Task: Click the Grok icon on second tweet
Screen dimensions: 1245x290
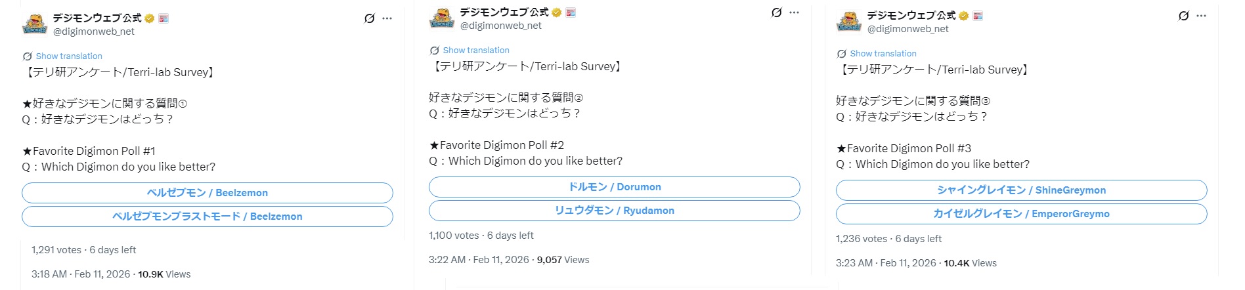Action: (777, 12)
